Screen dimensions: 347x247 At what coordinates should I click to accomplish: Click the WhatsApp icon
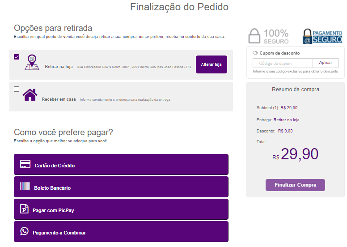pyautogui.click(x=25, y=231)
